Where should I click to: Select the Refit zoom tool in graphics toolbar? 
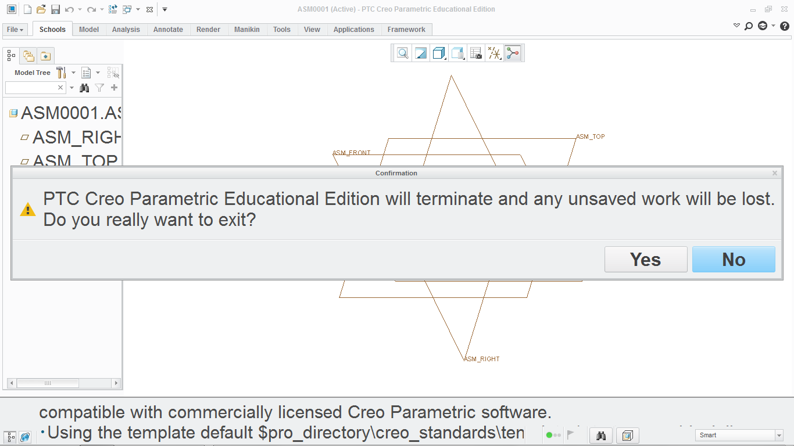pyautogui.click(x=420, y=53)
